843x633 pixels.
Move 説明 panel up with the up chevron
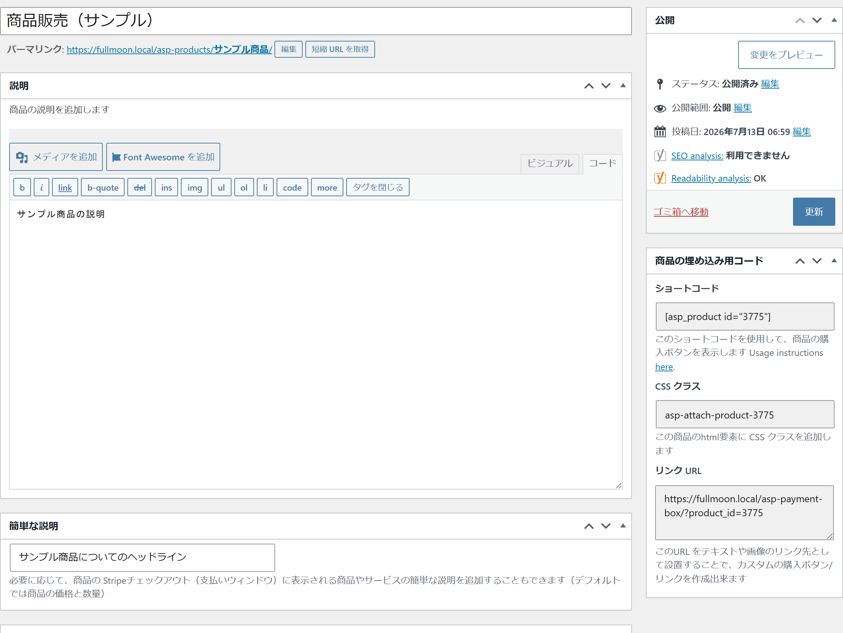click(589, 86)
